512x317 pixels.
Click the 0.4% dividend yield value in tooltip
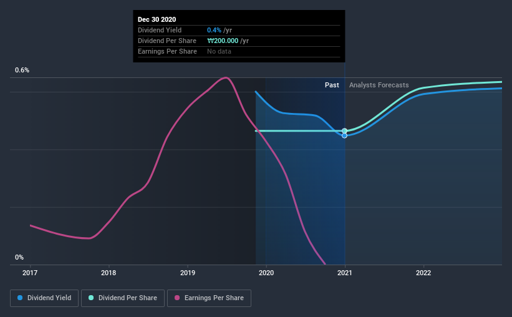(x=214, y=30)
